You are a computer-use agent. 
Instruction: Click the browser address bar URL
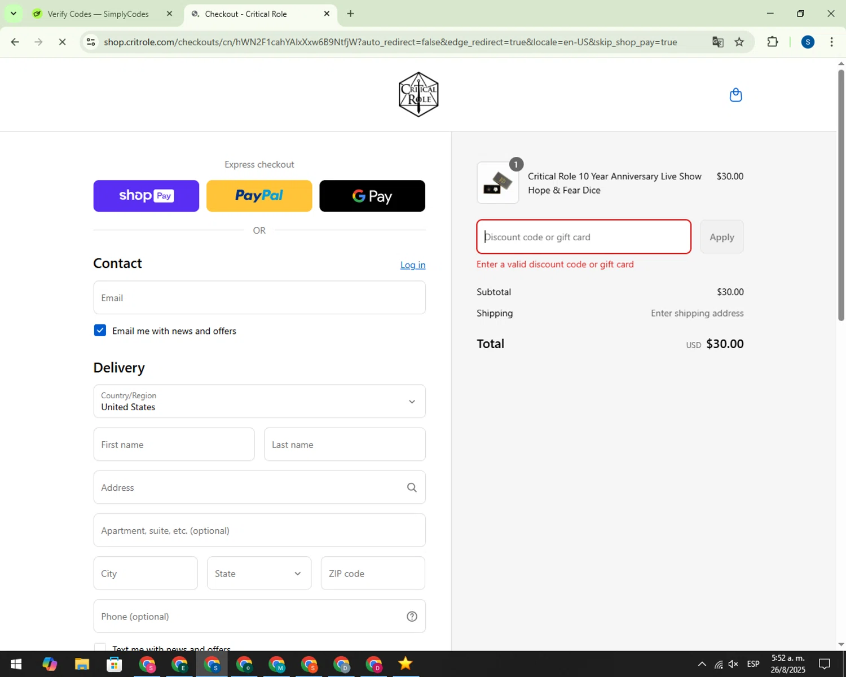[390, 42]
